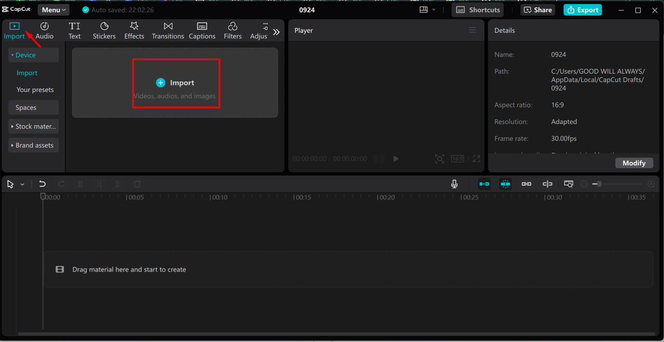Toggle the main track magnet
664x342 pixels.
pos(484,184)
